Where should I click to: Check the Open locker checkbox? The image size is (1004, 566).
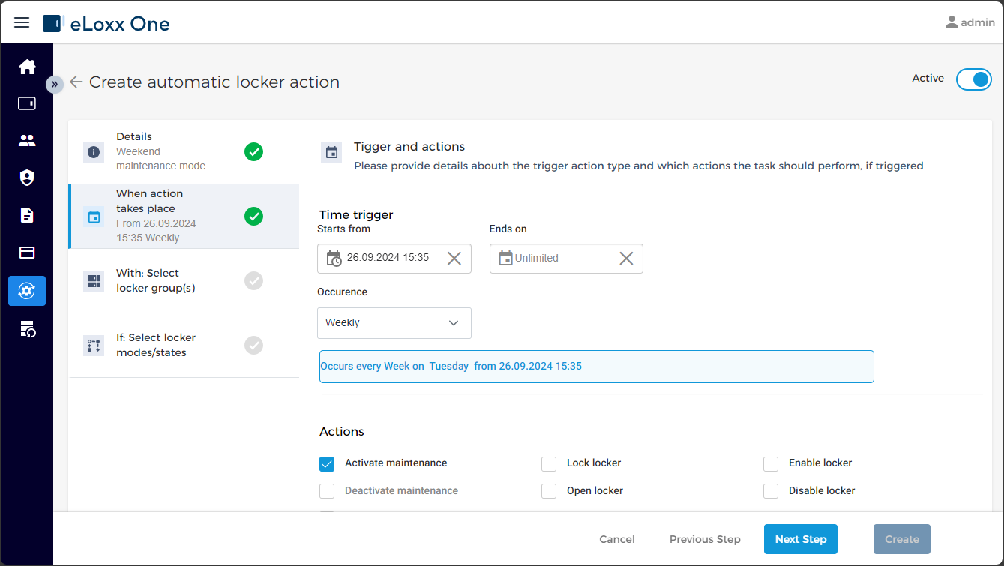tap(549, 491)
